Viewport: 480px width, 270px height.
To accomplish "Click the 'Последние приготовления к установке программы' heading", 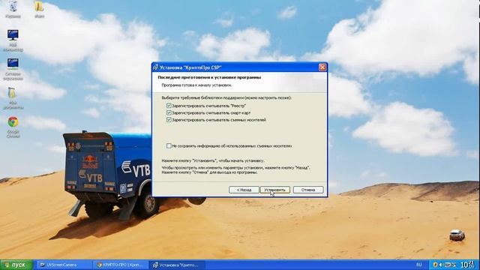I will click(209, 77).
